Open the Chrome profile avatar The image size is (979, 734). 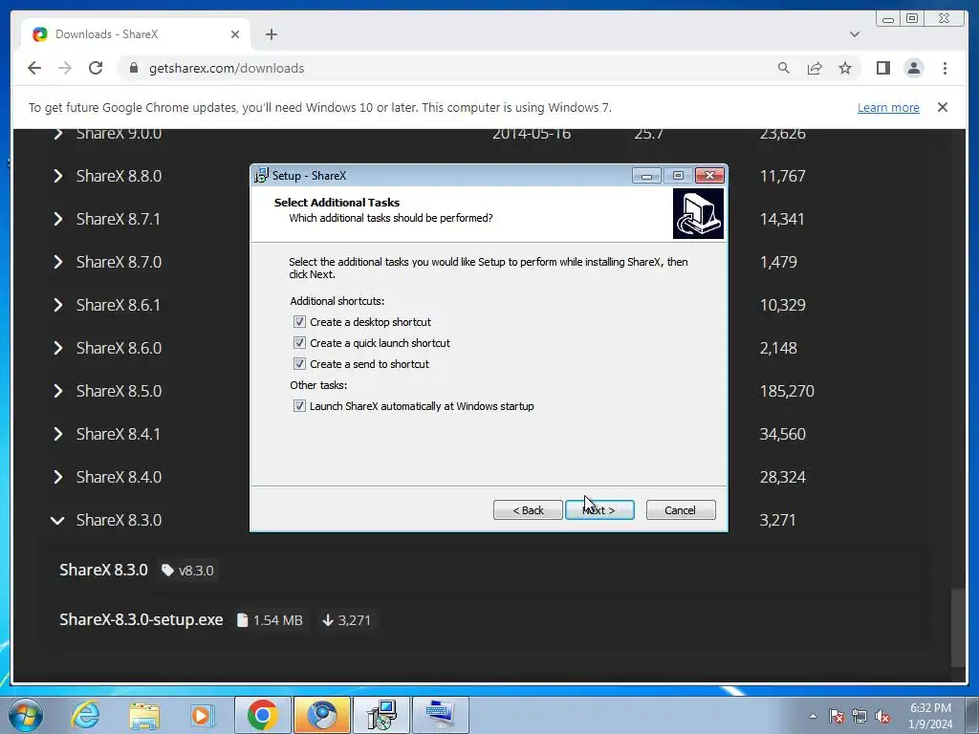pyautogui.click(x=914, y=68)
